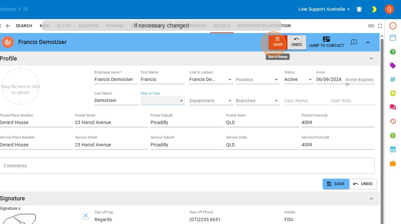Click the First Name field
Screen dimensions: 401x224
pos(163,79)
